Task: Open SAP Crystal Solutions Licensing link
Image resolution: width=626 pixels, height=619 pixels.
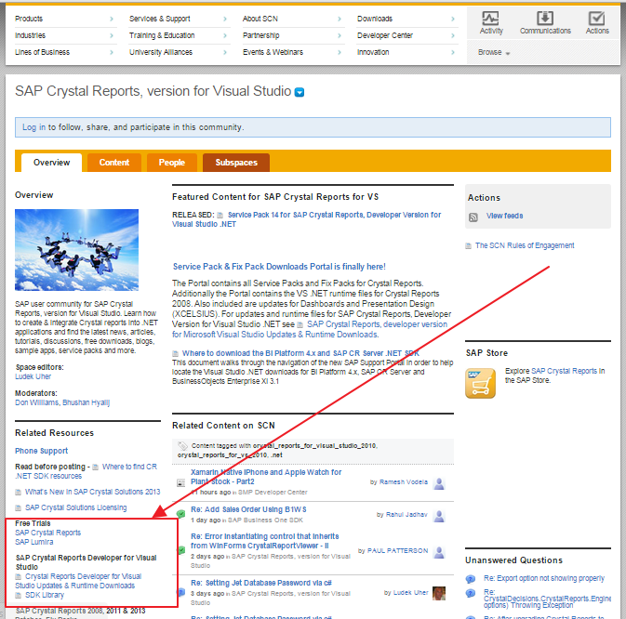Action: tap(76, 507)
